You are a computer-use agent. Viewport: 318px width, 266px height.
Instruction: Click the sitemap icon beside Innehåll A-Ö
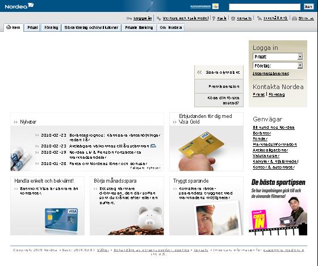[x=259, y=18]
